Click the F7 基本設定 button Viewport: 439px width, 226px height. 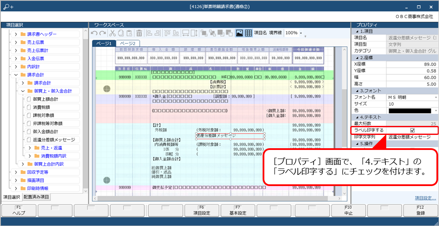click(238, 211)
